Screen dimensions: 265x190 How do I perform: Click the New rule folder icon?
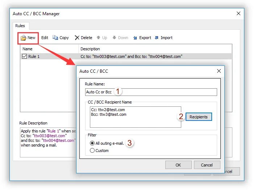point(23,38)
